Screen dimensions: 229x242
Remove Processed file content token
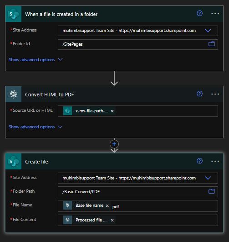click(112, 220)
